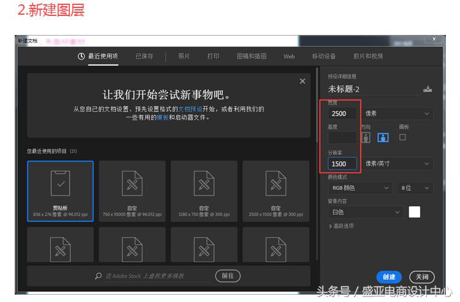Close the 新建文档 dialog window

click(x=434, y=39)
